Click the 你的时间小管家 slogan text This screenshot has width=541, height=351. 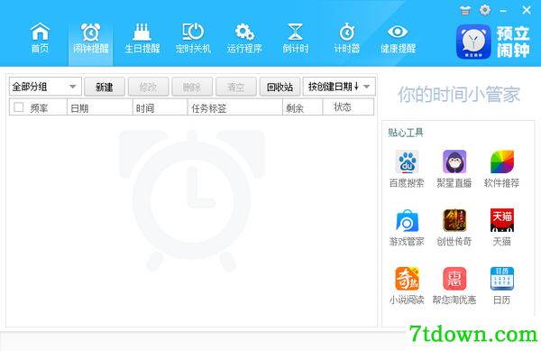459,94
